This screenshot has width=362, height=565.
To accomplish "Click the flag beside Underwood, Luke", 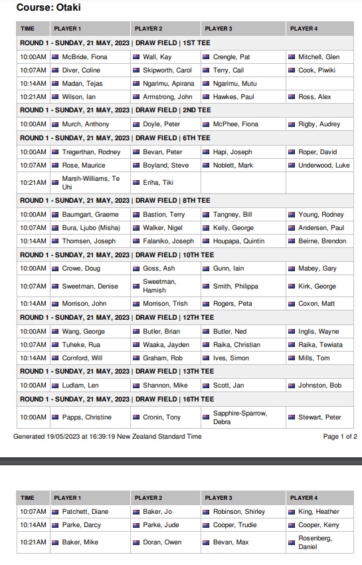I will tap(292, 166).
